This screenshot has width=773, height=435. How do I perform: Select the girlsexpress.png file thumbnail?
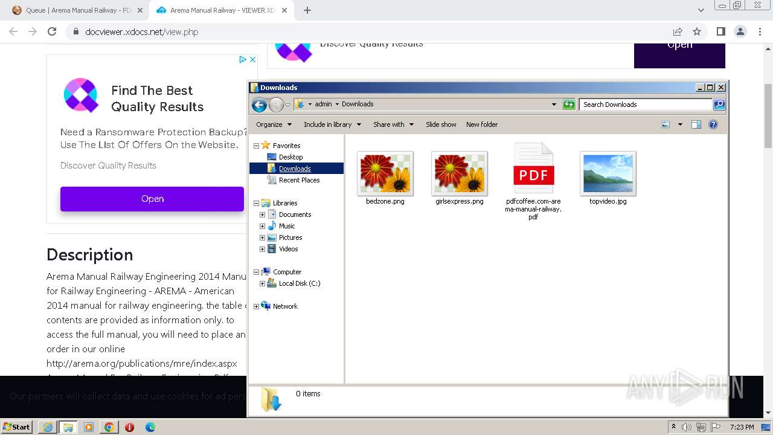pos(460,174)
